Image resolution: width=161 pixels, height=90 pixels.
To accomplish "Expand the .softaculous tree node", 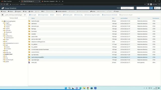I will coord(3,36).
